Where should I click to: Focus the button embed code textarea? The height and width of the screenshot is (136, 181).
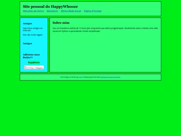34,67
